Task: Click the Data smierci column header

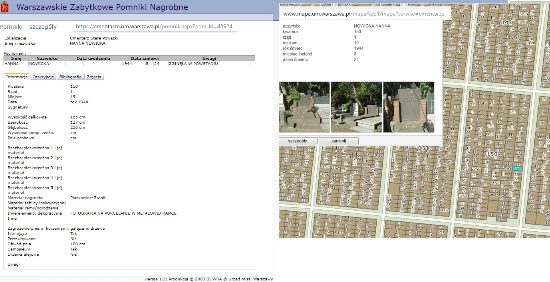Action: pos(145,58)
